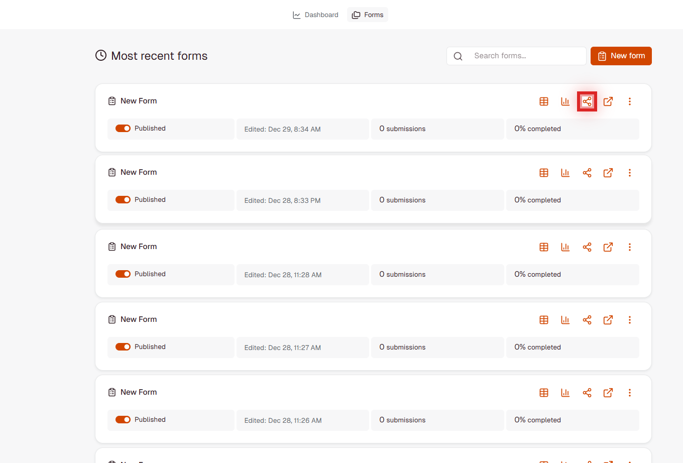The image size is (683, 463).
Task: Switch to the Dashboard view
Action: pyautogui.click(x=315, y=15)
